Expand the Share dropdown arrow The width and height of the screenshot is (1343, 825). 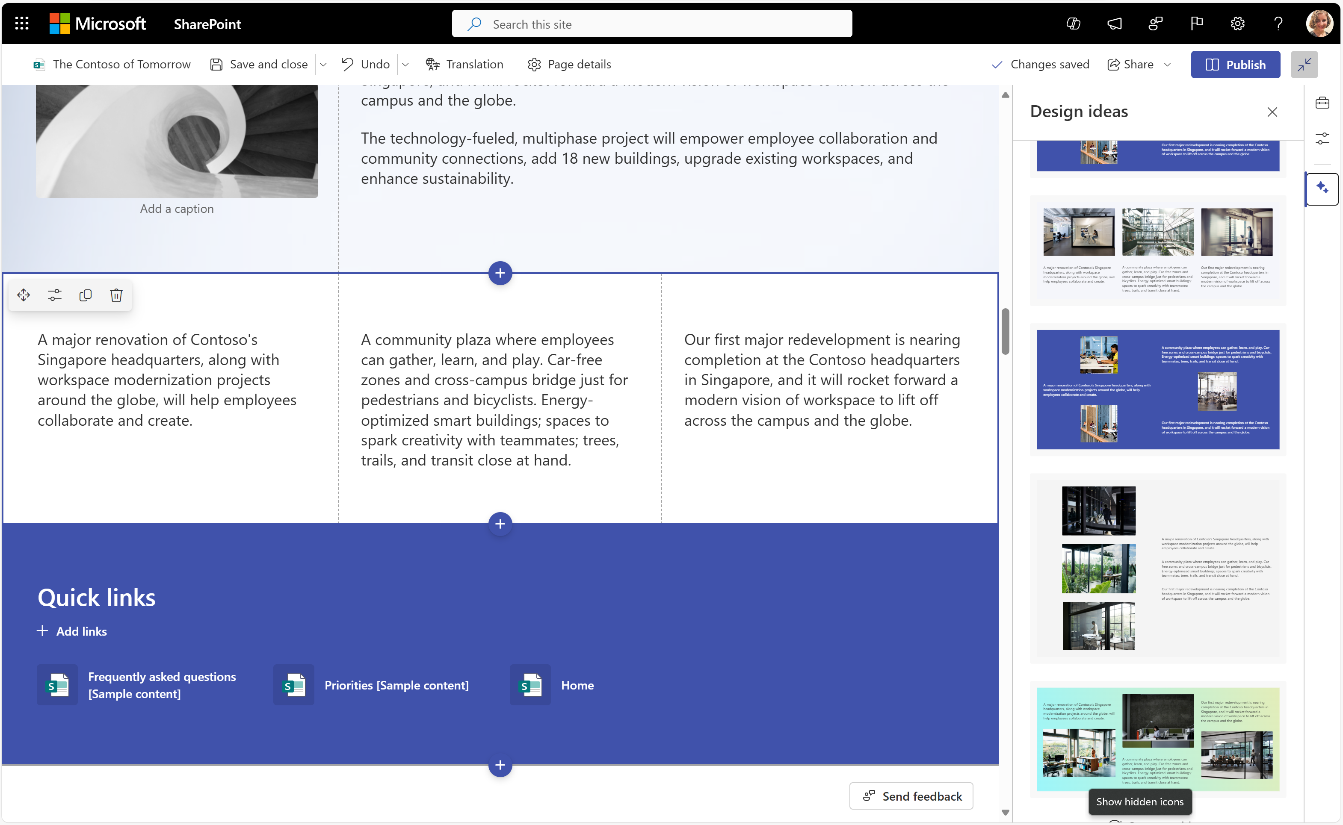1169,64
